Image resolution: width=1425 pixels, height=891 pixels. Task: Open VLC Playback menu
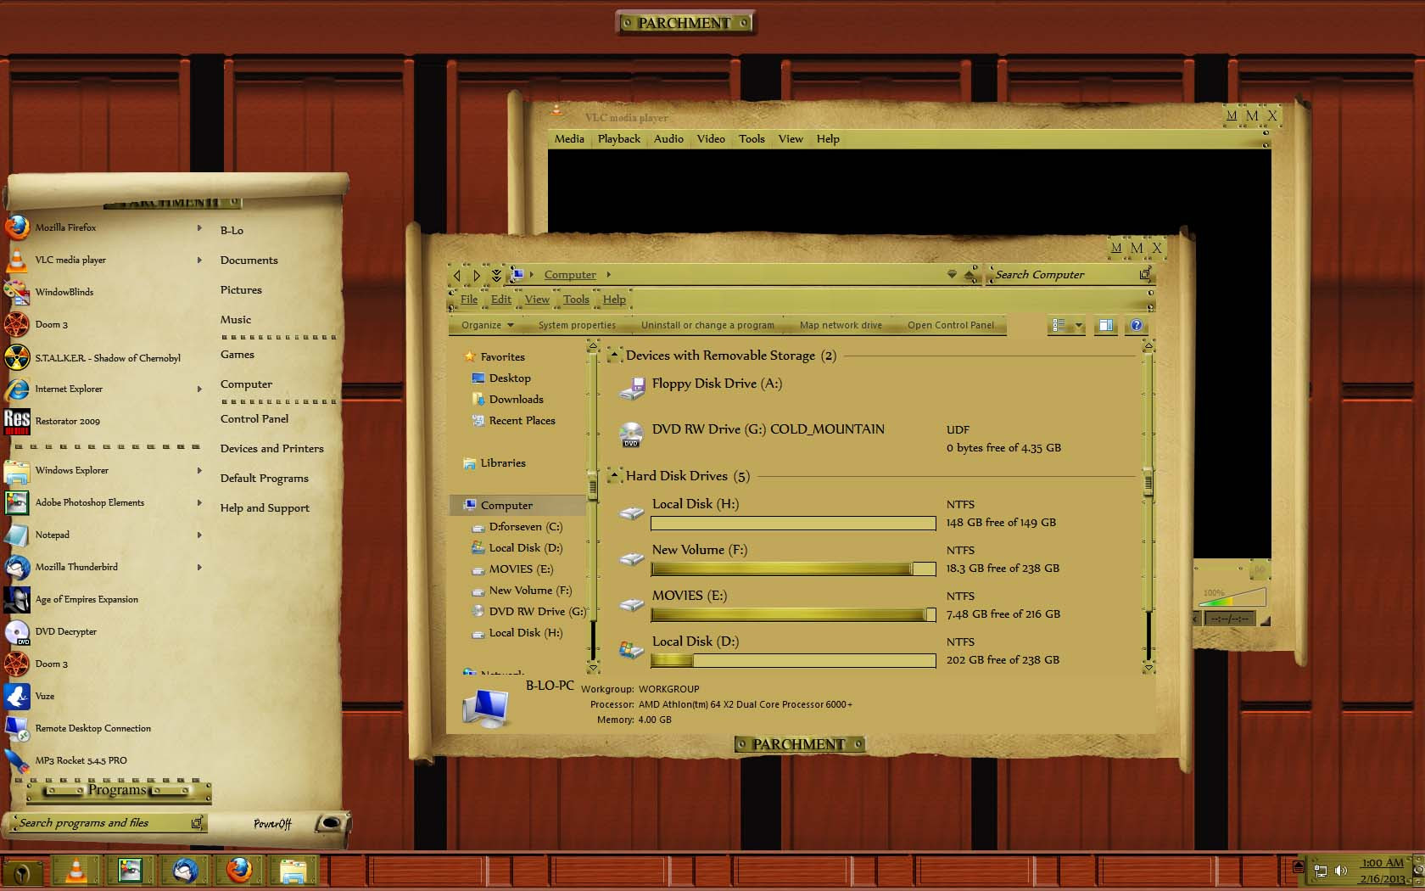619,139
